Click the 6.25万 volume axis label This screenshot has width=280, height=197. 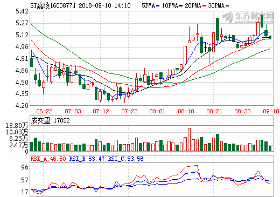click(19, 139)
